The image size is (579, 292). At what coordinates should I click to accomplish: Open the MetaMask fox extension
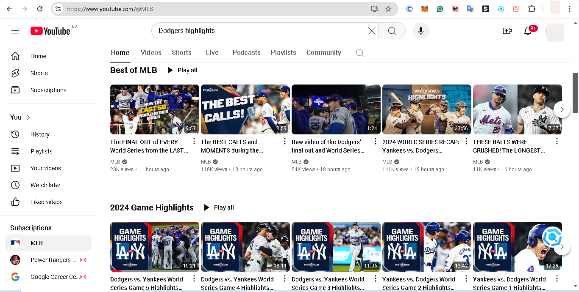(x=425, y=9)
